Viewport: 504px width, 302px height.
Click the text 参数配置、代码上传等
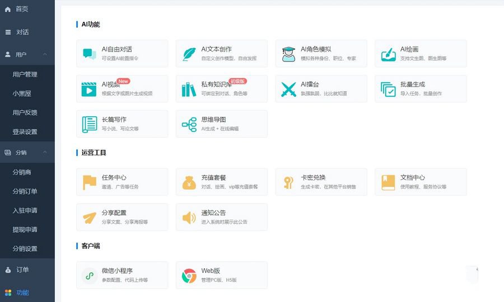[x=125, y=280]
